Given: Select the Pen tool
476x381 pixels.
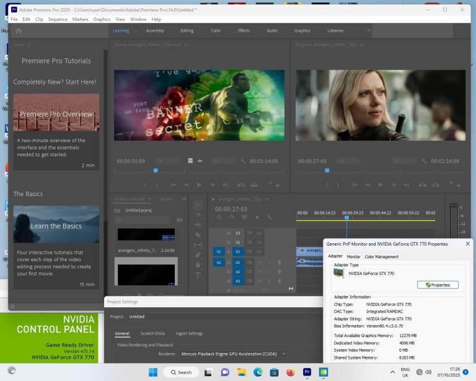Looking at the screenshot, I should coord(198,254).
